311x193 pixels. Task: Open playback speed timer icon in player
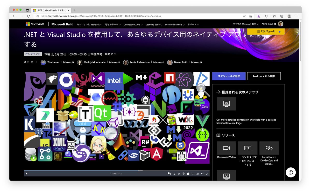[x=183, y=174]
